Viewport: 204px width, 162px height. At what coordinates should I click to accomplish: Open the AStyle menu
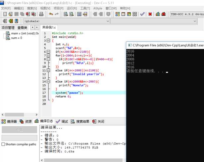[98, 8]
